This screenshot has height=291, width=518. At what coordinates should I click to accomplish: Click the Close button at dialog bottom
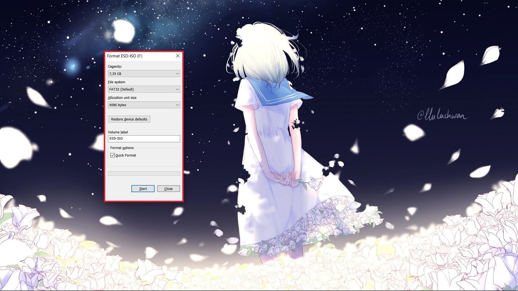(168, 189)
